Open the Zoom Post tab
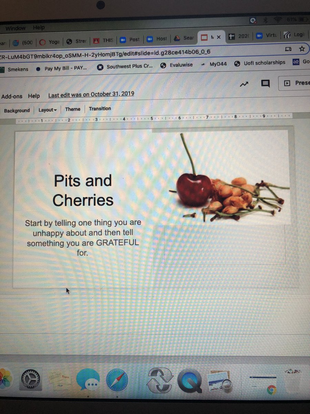Screen dimensions: 310x414 click(x=130, y=40)
